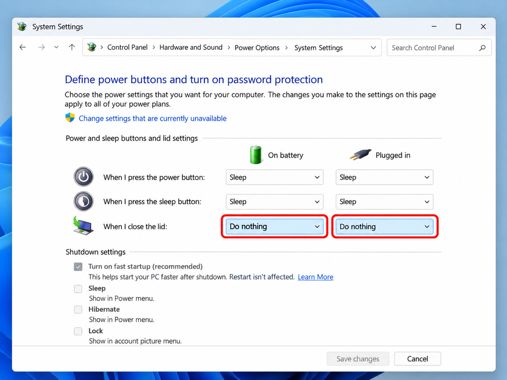The image size is (507, 380).
Task: Go forward with the right arrow
Action: 41,47
